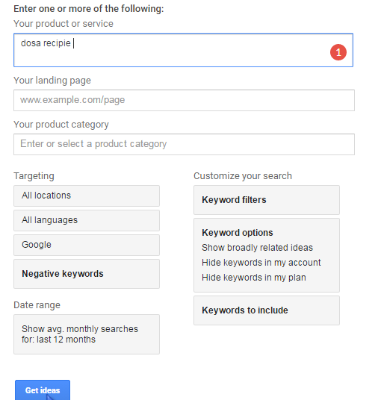The width and height of the screenshot is (381, 400).
Task: Toggle Hide keywords in my account
Action: click(261, 263)
